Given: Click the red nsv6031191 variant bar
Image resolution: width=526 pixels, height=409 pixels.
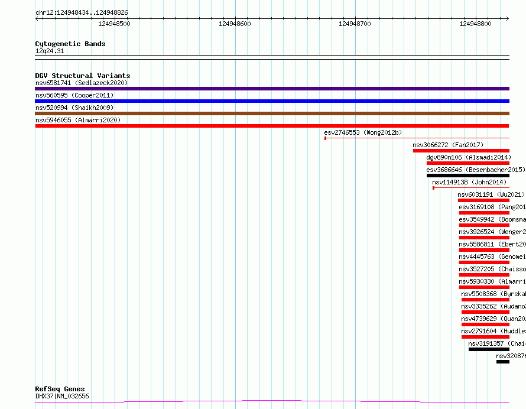Looking at the screenshot, I should click(483, 200).
